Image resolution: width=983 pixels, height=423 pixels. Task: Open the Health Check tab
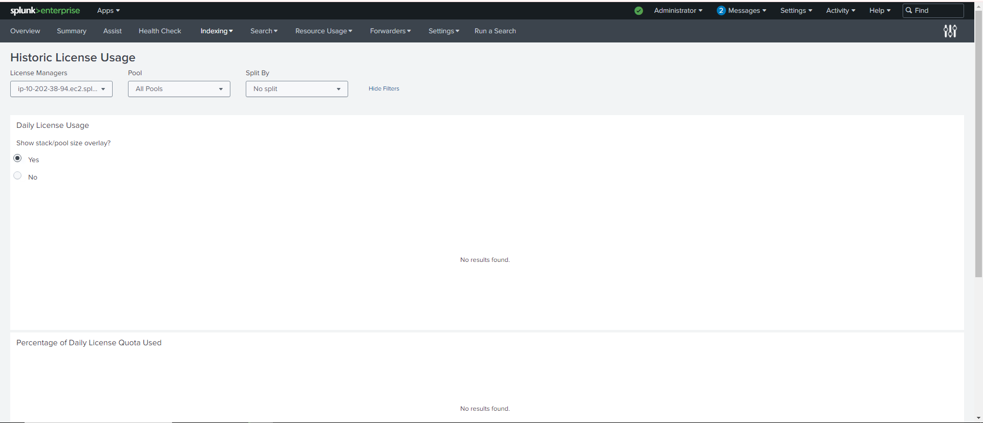click(160, 31)
